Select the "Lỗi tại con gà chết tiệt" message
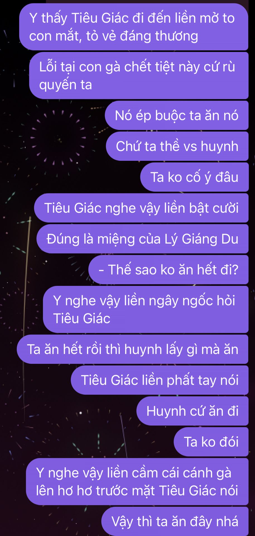The width and height of the screenshot is (255, 536). tap(139, 75)
